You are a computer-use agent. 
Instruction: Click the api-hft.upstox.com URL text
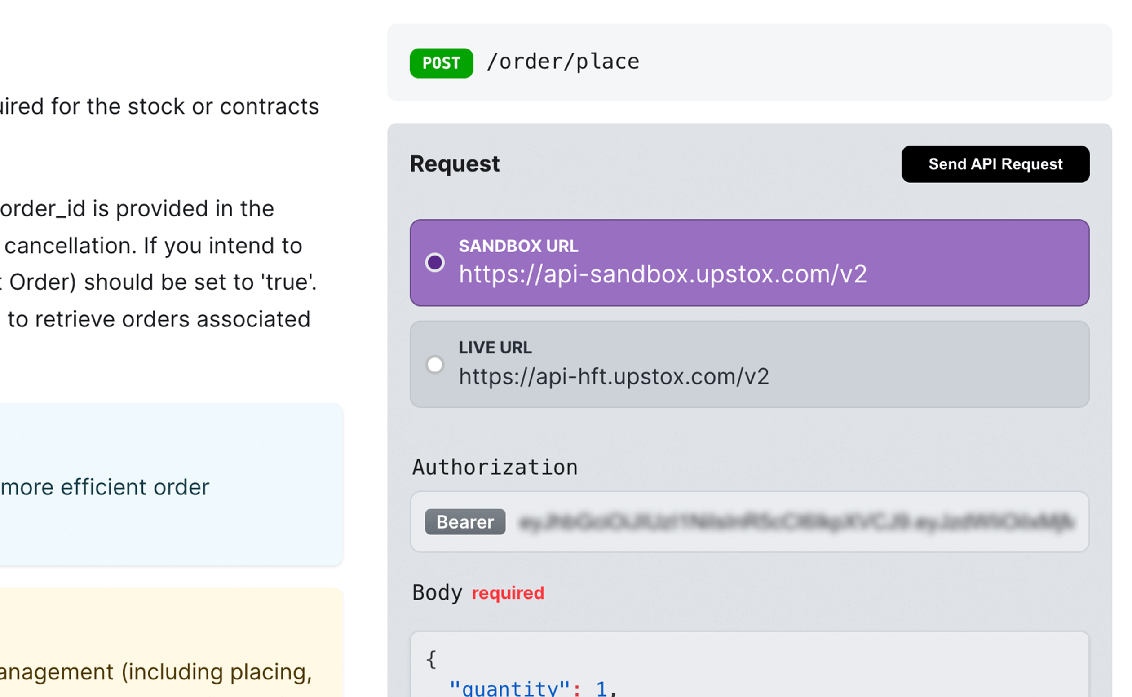point(613,377)
